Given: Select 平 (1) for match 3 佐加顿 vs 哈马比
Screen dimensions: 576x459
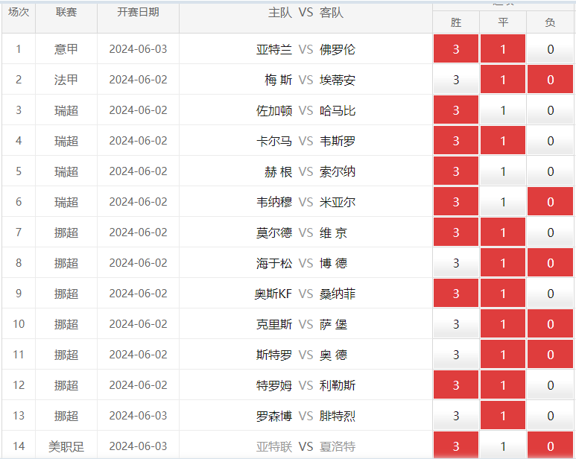Looking at the screenshot, I should 503,110.
